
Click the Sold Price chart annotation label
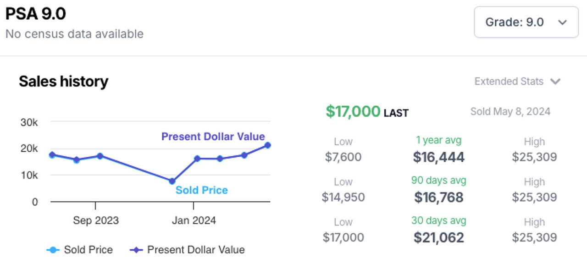[x=202, y=190]
